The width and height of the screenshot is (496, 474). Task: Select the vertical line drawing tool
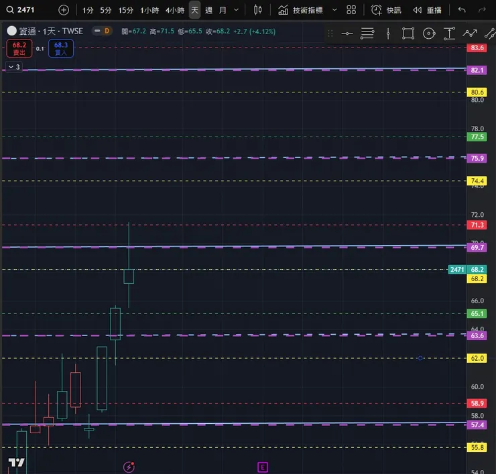pyautogui.click(x=388, y=33)
